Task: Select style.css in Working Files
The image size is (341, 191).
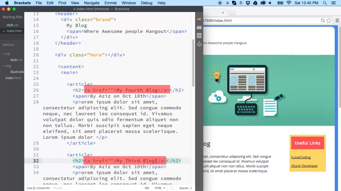Action: point(13,25)
